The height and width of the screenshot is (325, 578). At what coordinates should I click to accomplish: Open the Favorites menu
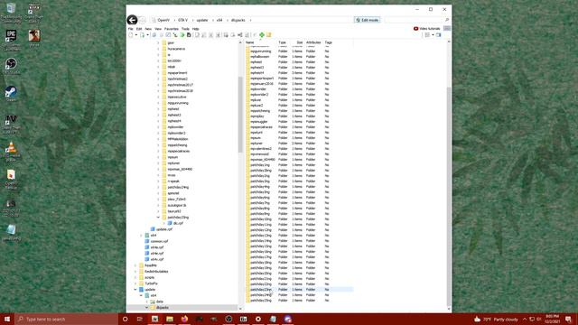[x=171, y=29]
